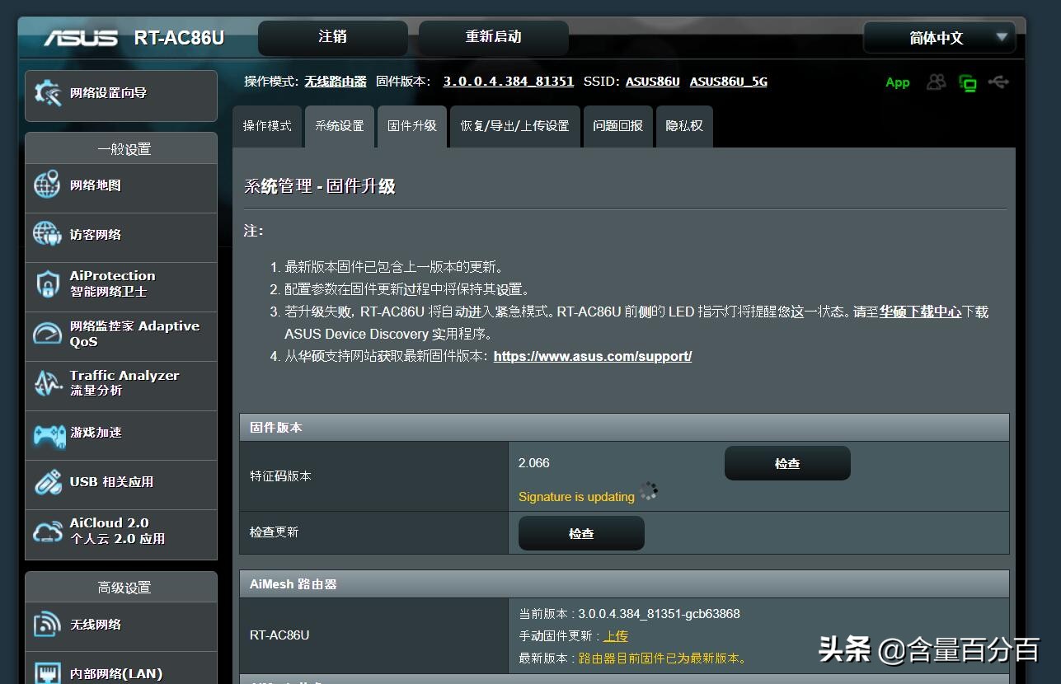Switch to the 问题回报 tab
1061x684 pixels.
coord(617,126)
